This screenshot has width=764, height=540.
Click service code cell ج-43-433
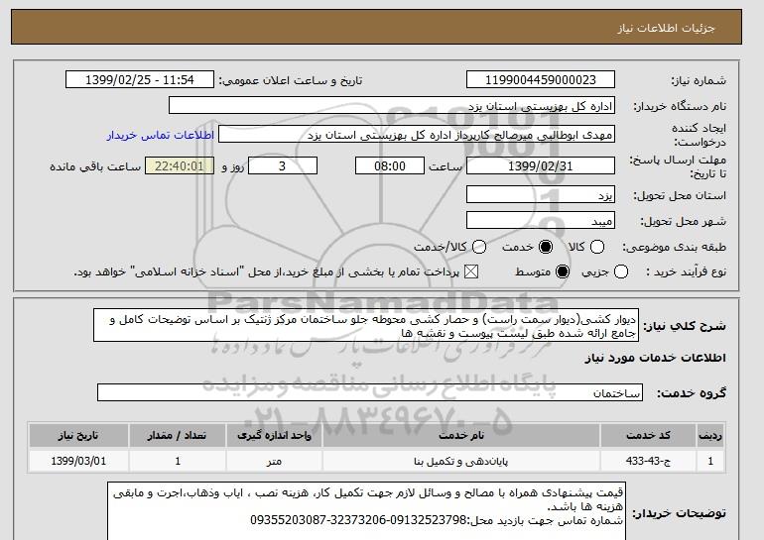tap(648, 461)
